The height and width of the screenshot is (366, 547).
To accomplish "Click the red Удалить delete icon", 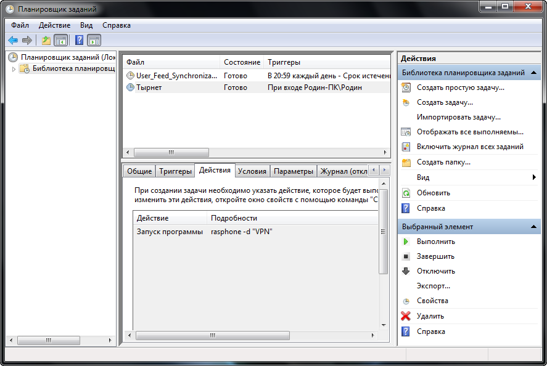I will 406,316.
